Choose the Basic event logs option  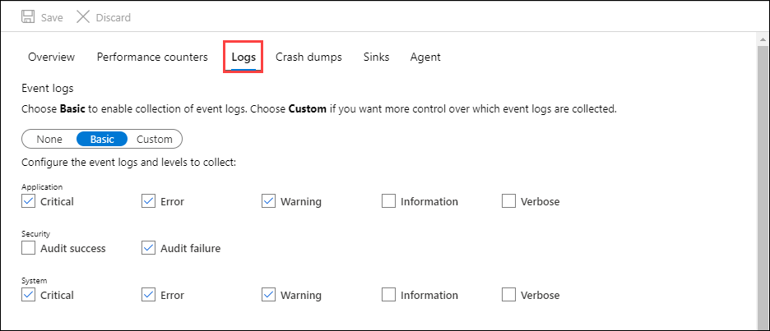point(102,139)
